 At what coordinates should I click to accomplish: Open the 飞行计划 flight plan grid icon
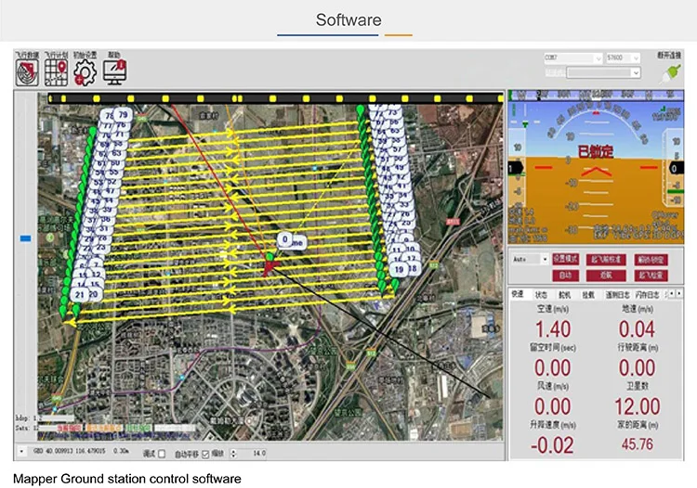pos(56,72)
